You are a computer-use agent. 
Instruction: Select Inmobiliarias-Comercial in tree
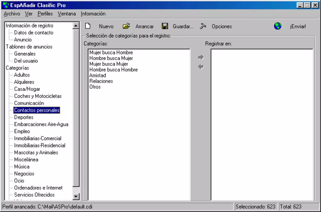click(38, 138)
